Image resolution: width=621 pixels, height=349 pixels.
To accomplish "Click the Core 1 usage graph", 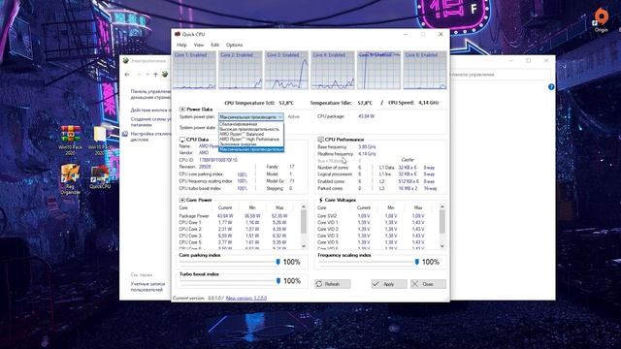I will [194, 70].
